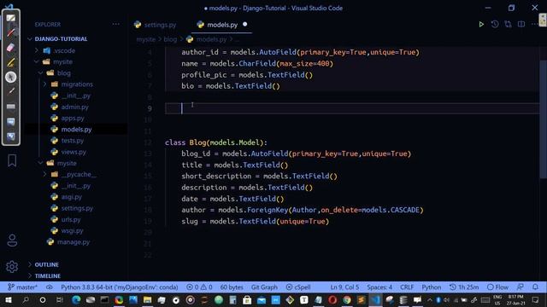The width and height of the screenshot is (547, 307).
Task: Change CRLF end of line sequence
Action: point(407,287)
